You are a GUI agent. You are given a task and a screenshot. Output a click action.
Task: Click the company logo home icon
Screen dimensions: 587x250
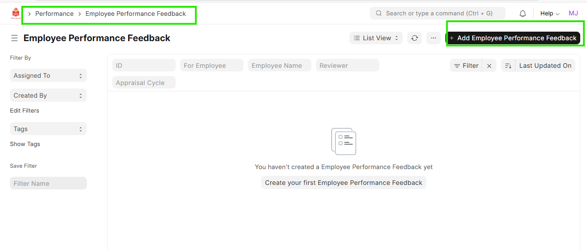16,14
